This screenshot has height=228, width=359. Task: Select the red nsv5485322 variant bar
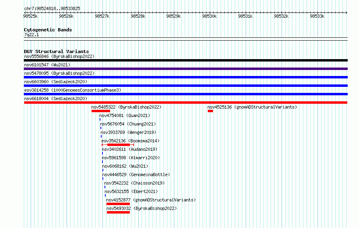[101, 111]
